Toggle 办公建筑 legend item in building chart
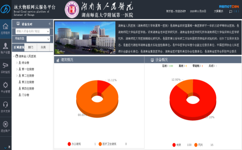This screenshot has height=150, width=242. coord(74,144)
